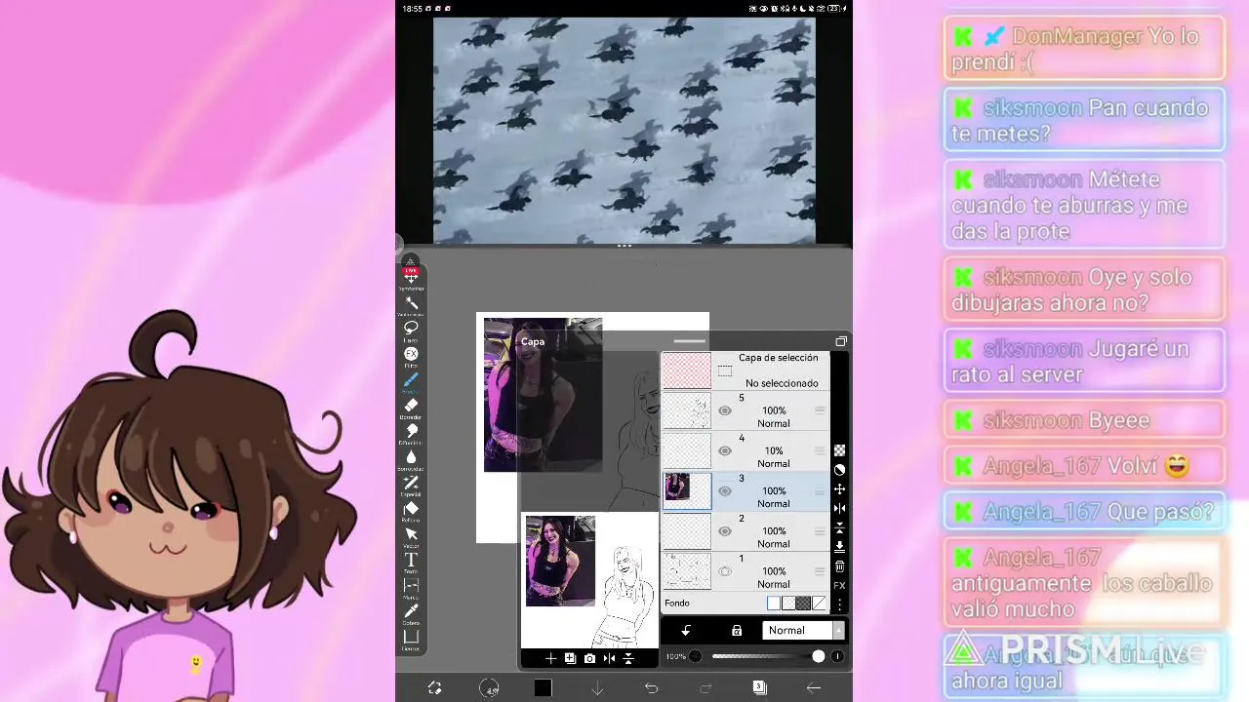Open the brush size circle setting
The width and height of the screenshot is (1249, 702).
[489, 688]
